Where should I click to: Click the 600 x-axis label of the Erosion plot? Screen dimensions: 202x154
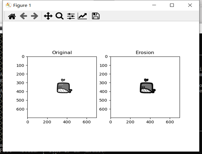click(170, 122)
